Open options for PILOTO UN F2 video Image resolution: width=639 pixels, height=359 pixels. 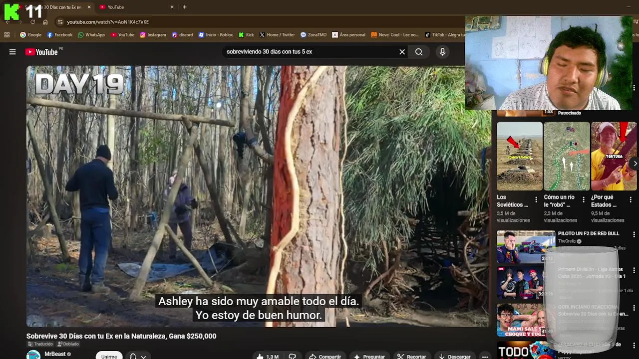click(634, 234)
